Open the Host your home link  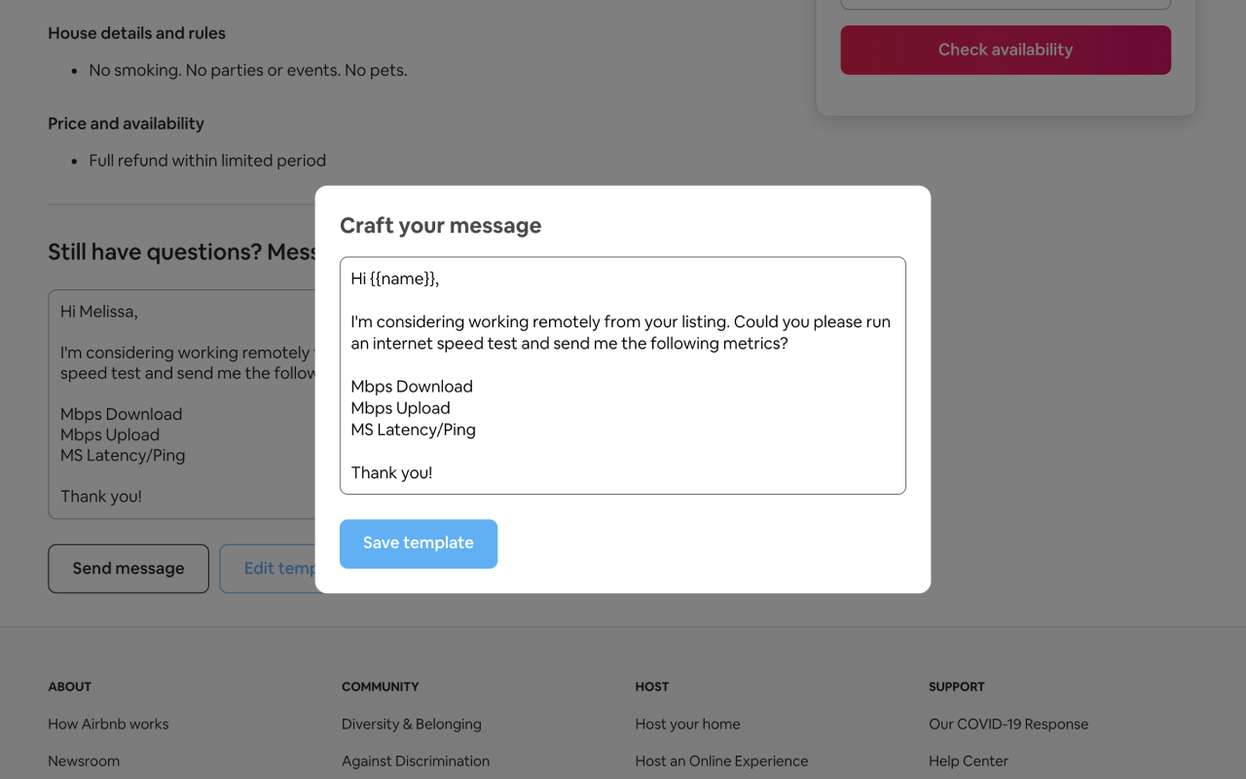click(x=687, y=723)
